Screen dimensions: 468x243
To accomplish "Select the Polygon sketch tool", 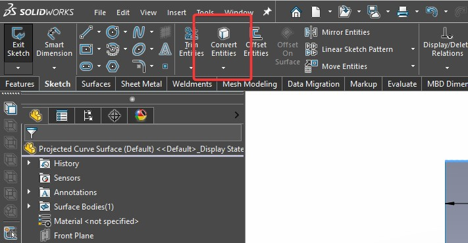I will pos(113,66).
